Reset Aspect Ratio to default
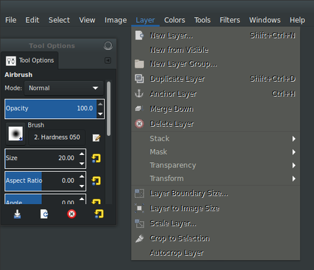This screenshot has width=314, height=270. pyautogui.click(x=96, y=181)
